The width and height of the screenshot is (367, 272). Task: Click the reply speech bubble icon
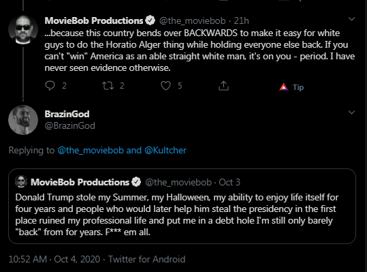[50, 85]
